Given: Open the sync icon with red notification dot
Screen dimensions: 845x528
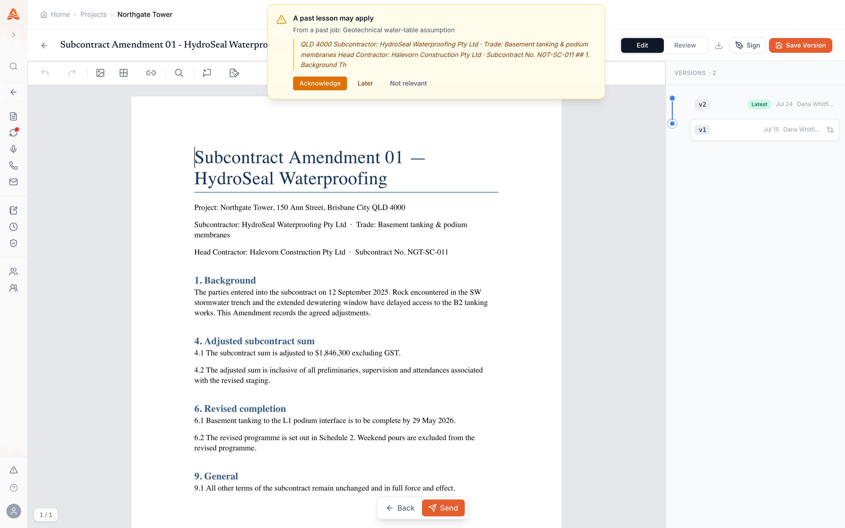Looking at the screenshot, I should click(14, 133).
